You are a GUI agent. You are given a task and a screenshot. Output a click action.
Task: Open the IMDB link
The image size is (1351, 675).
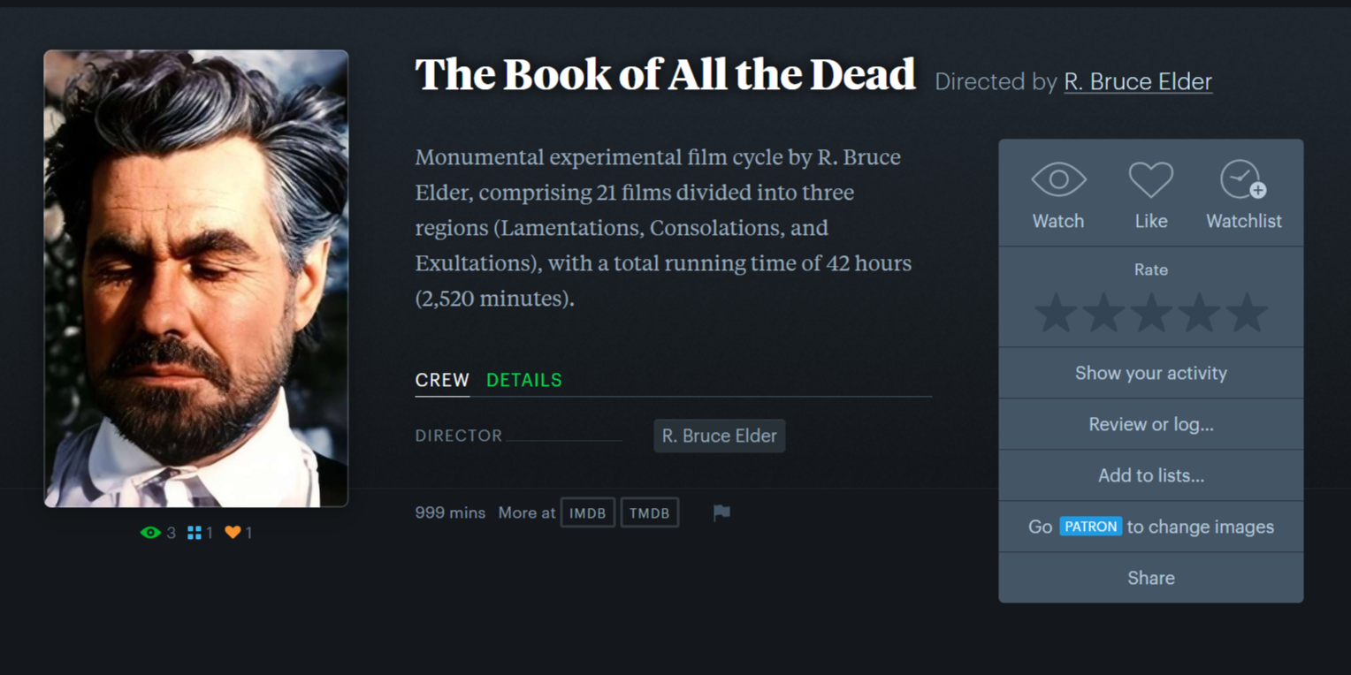coord(588,512)
